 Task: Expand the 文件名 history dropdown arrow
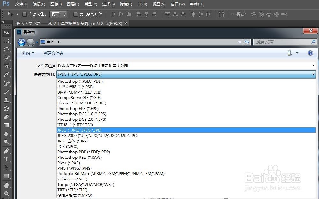tap(313, 65)
